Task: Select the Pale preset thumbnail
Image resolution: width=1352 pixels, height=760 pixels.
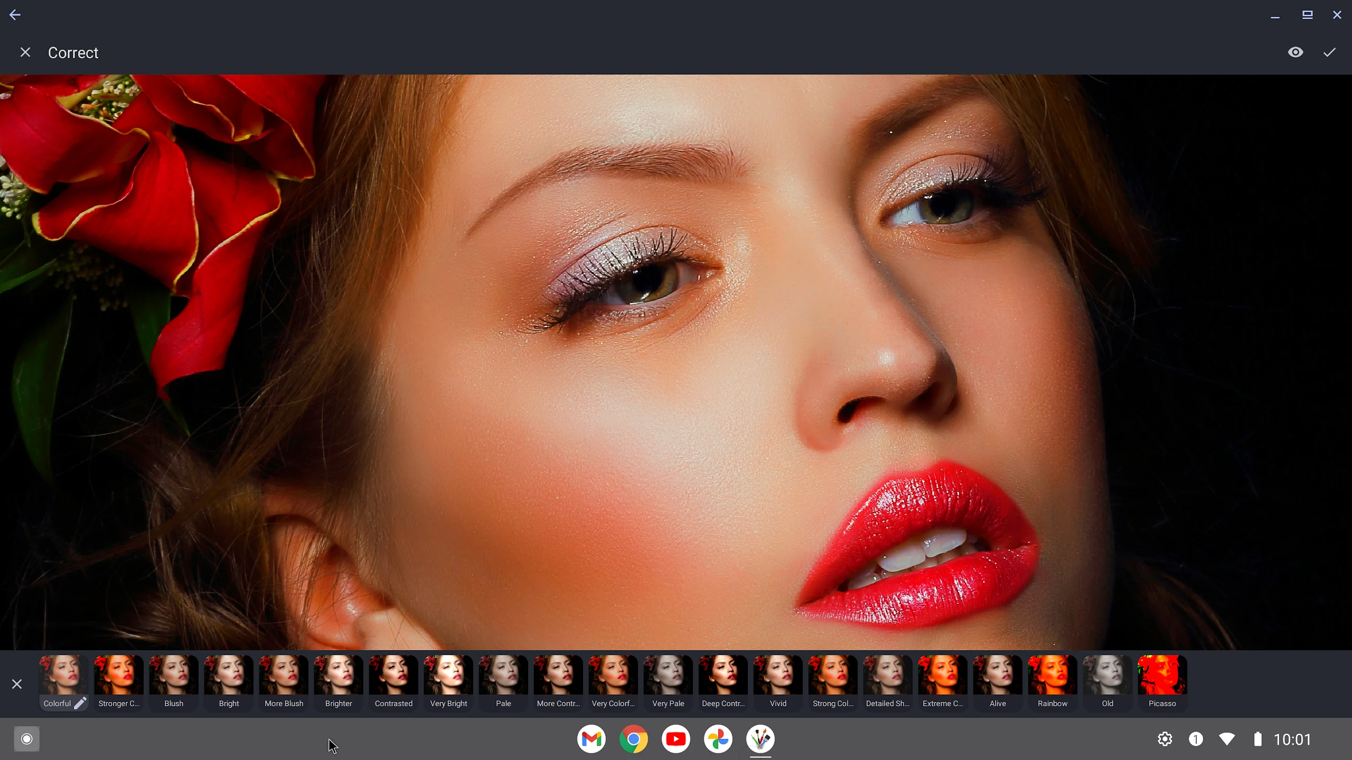Action: pyautogui.click(x=503, y=676)
